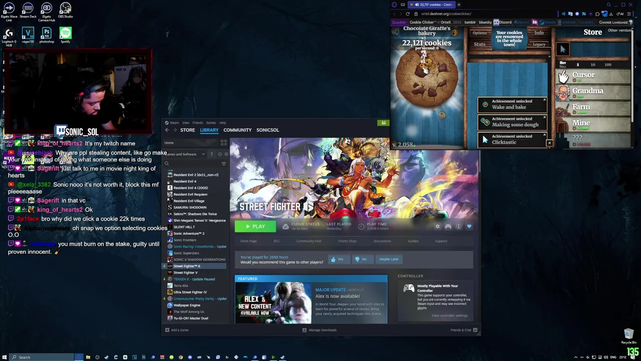Click the Steam library search field

click(x=192, y=163)
